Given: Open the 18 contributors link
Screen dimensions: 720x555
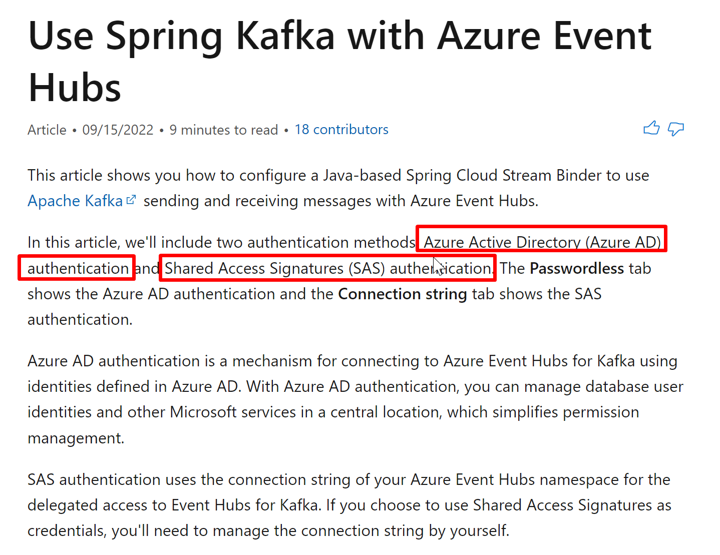Looking at the screenshot, I should coord(341,130).
